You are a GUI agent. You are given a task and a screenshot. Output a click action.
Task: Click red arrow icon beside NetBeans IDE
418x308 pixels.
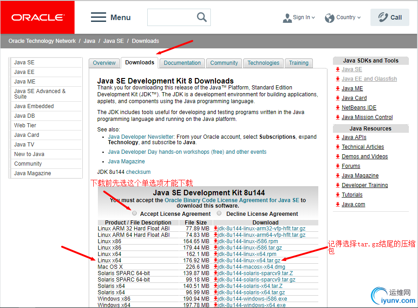tap(338, 108)
